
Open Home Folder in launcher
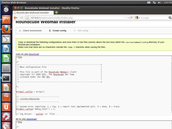(6, 20)
